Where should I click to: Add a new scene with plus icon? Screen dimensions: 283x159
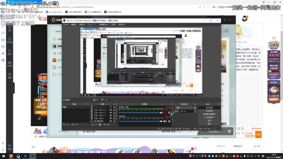pos(64,125)
